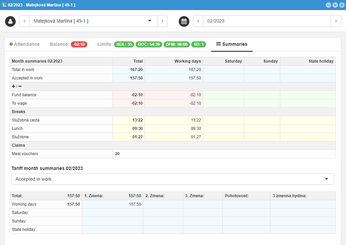Advance to next month arrow

(336, 21)
